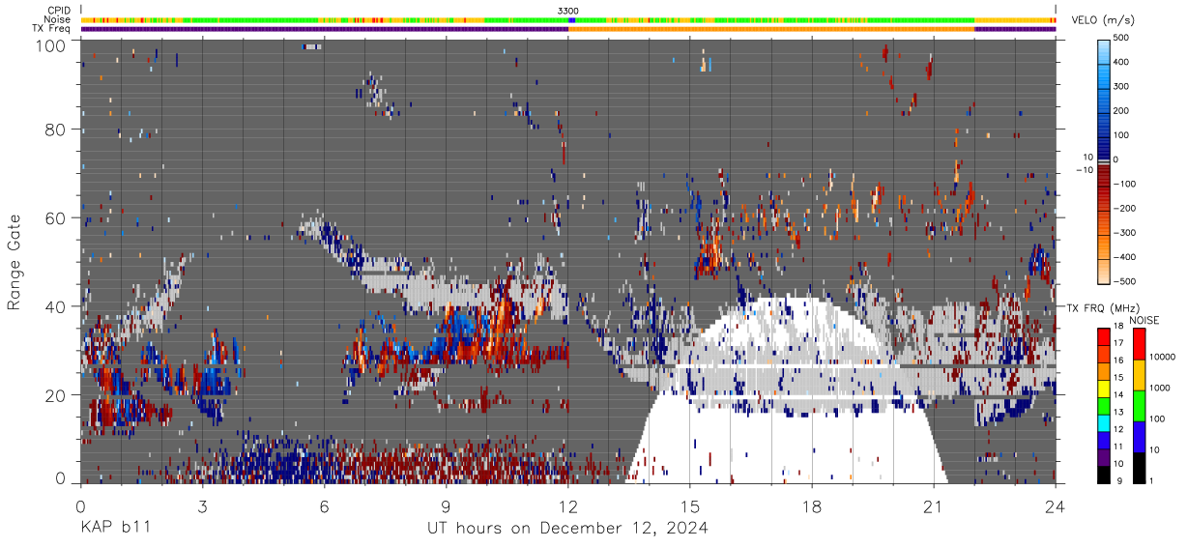
Task: Click time axis tick label 12
Action: [568, 505]
